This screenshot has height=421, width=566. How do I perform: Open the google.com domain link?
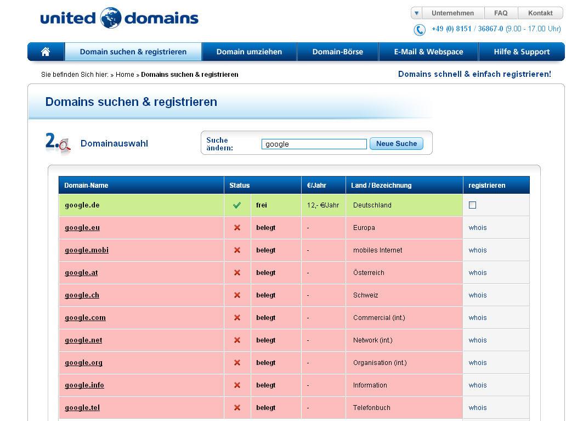pos(85,318)
